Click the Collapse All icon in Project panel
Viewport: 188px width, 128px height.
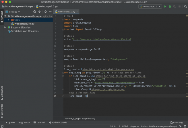(39, 12)
